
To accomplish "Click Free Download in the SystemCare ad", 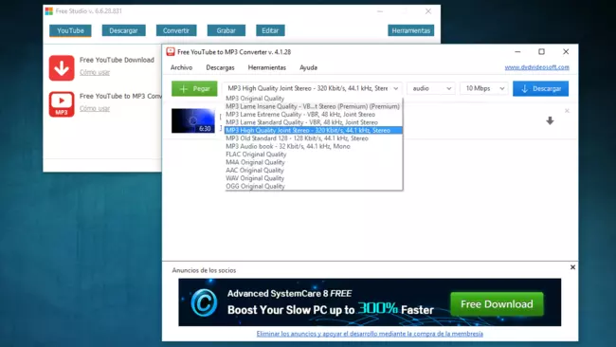I will (x=497, y=304).
